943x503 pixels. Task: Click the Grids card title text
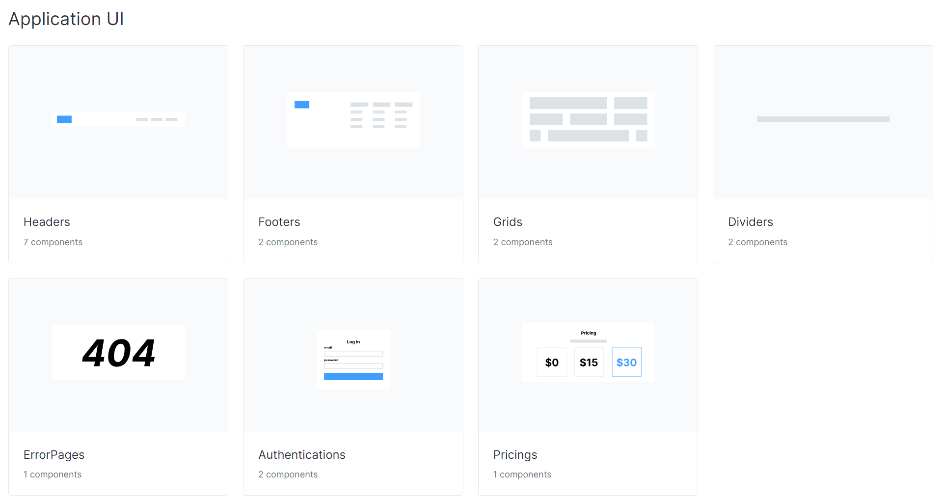click(x=508, y=222)
